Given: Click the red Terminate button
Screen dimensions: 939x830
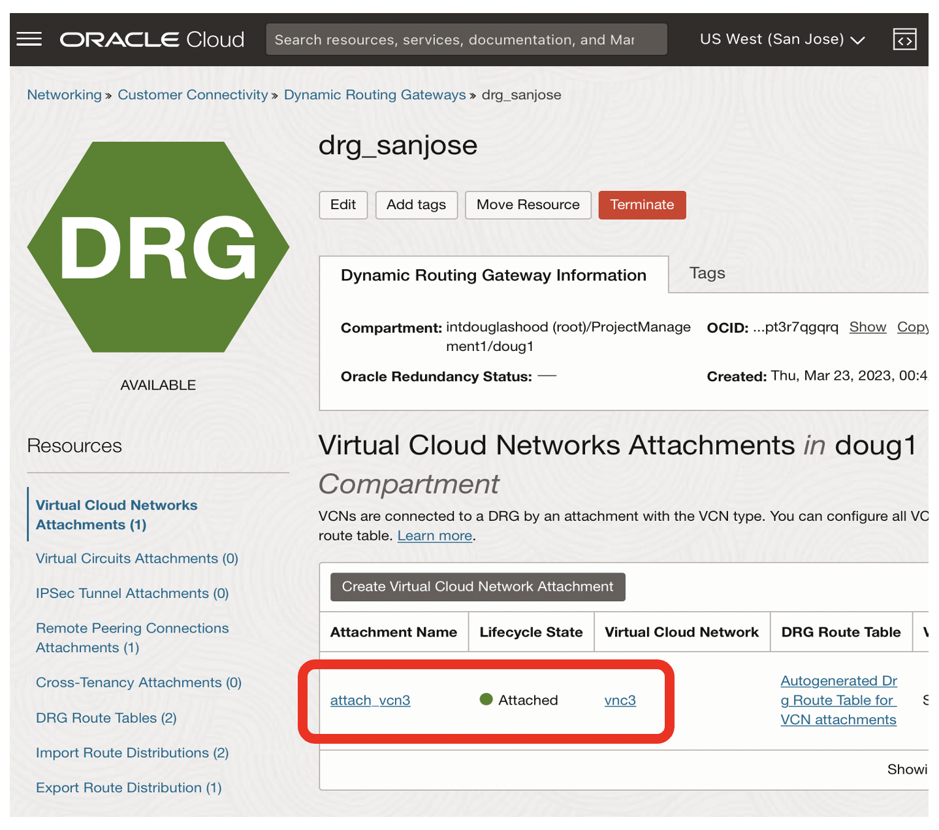Looking at the screenshot, I should pyautogui.click(x=643, y=205).
